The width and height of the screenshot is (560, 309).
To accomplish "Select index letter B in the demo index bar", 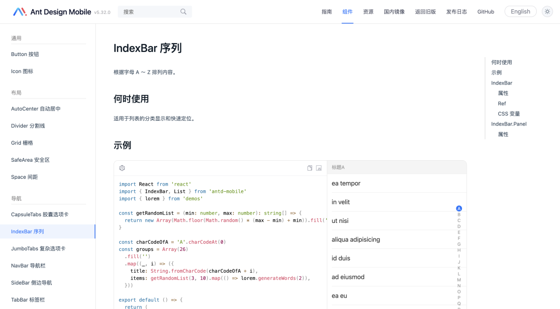I will [459, 215].
